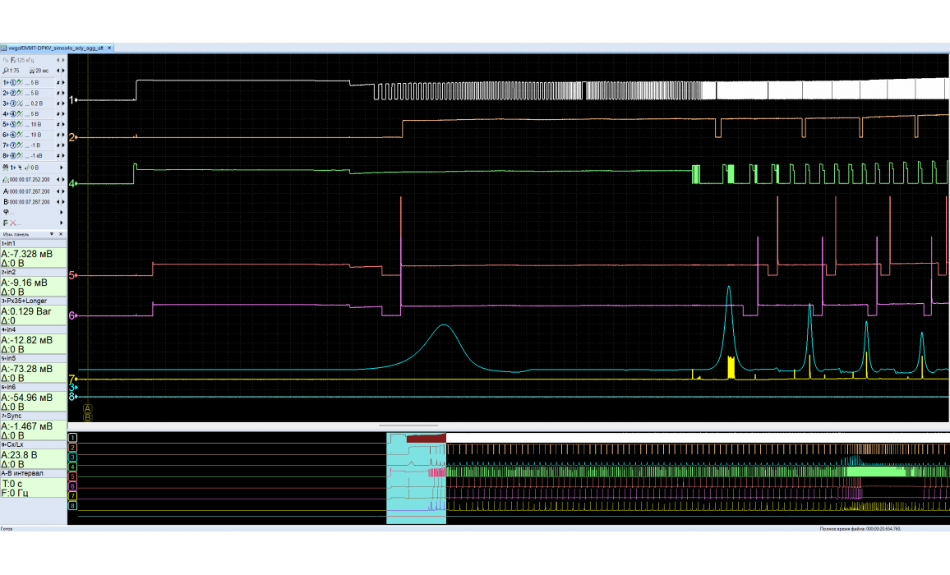
Task: Click the timebase icon showing 20 ms
Action: click(32, 71)
